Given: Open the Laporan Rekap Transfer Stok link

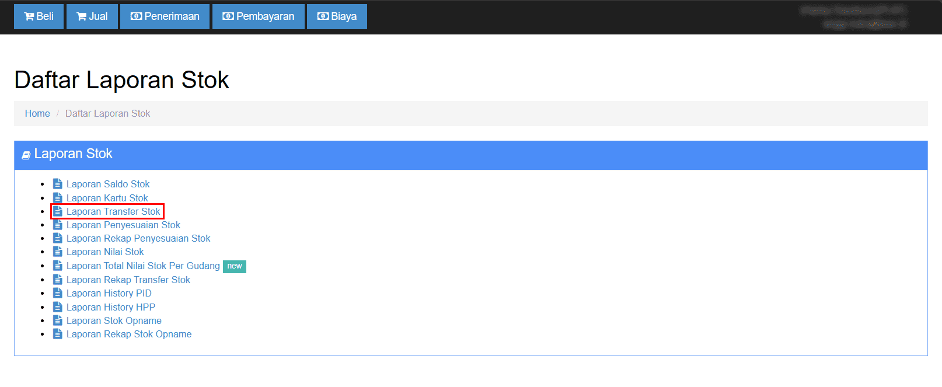Looking at the screenshot, I should click(x=128, y=280).
